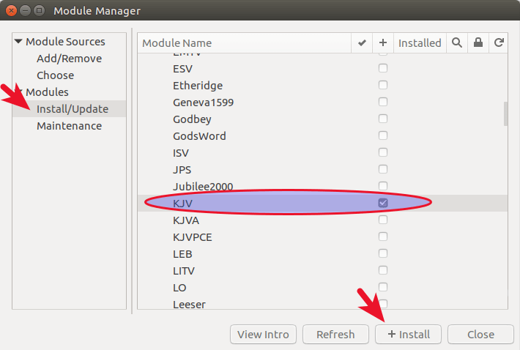Select Install/Update in the sidebar
The image size is (520, 350).
(73, 109)
